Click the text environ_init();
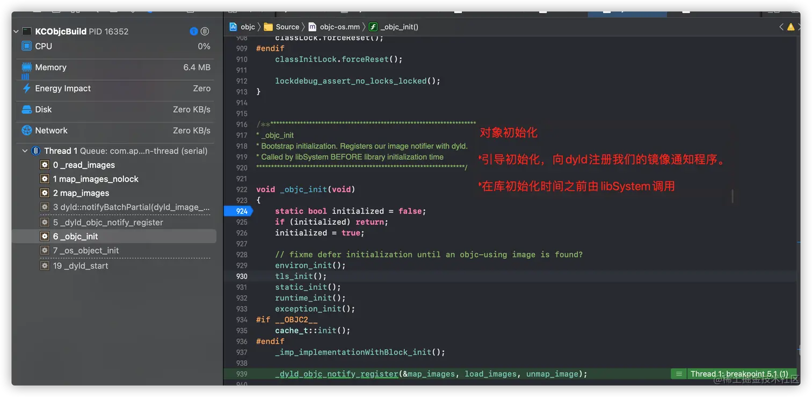The height and width of the screenshot is (397, 812). 310,266
